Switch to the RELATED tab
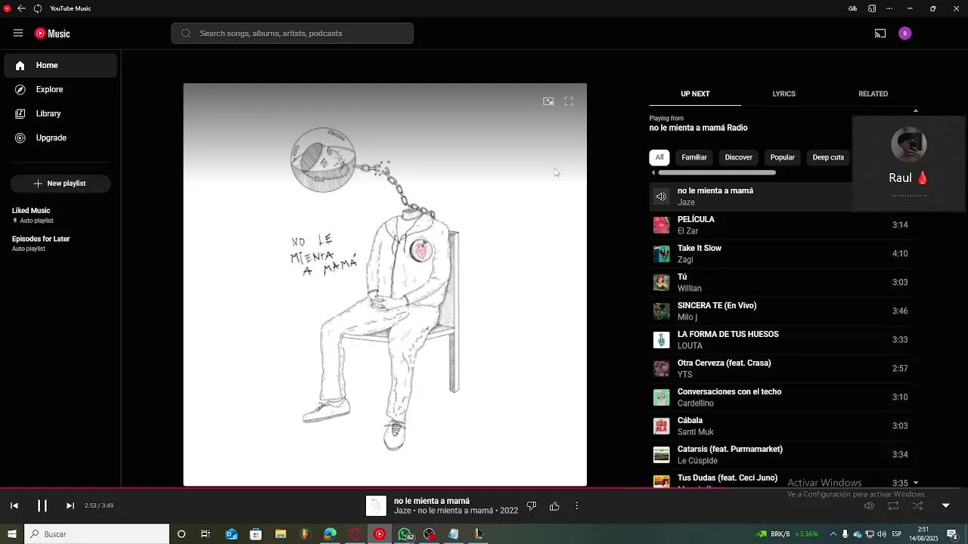The width and height of the screenshot is (968, 544). tap(873, 94)
